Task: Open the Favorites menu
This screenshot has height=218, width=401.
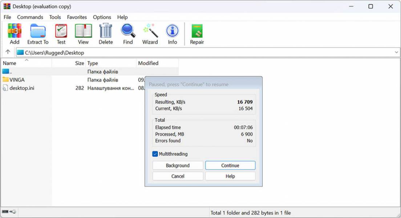Action: [x=77, y=17]
